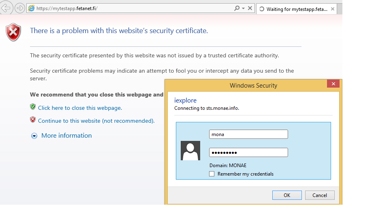Click the browser Back arrow button
389x218 pixels.
6,8
